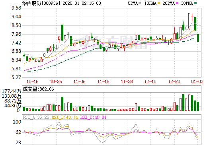Screen dimensions: 207x145
Task: Click the tallest green volume bar in late December
Action: click(184, 102)
